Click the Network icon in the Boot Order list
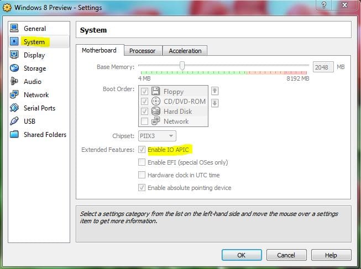The image size is (361, 269). pyautogui.click(x=156, y=121)
